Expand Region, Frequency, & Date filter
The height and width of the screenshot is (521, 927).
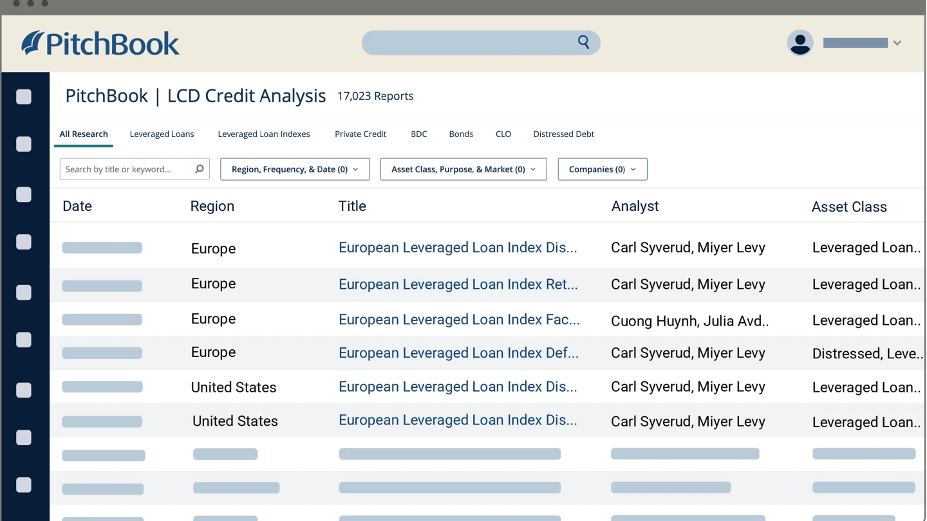click(295, 169)
